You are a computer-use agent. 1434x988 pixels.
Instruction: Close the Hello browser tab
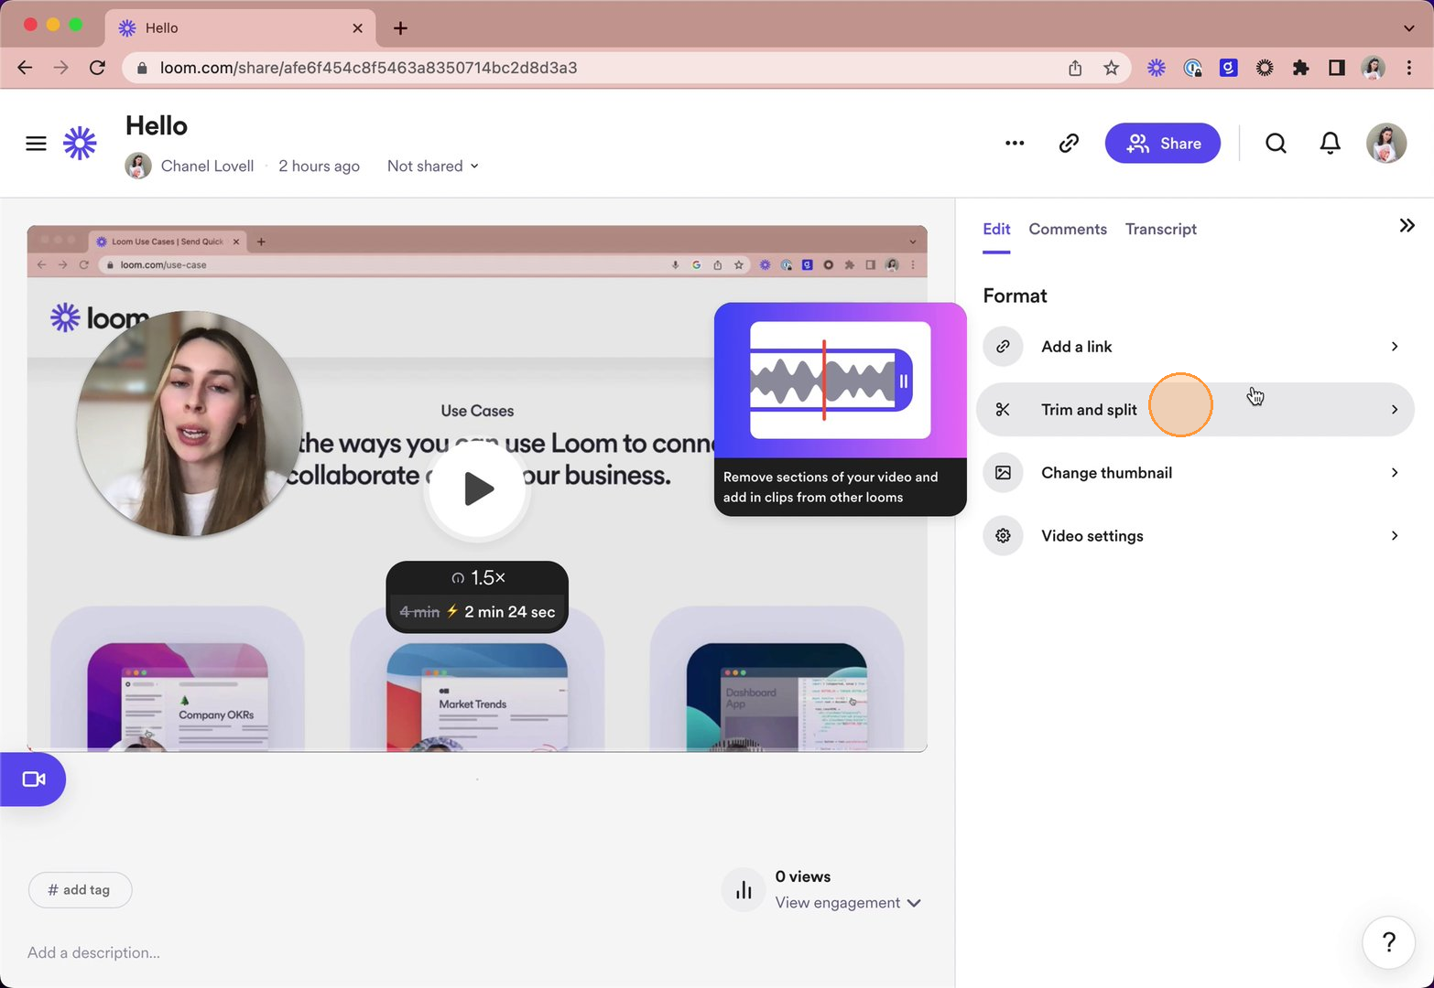pos(357,28)
